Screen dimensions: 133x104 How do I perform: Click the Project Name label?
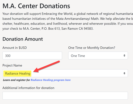point(12,65)
